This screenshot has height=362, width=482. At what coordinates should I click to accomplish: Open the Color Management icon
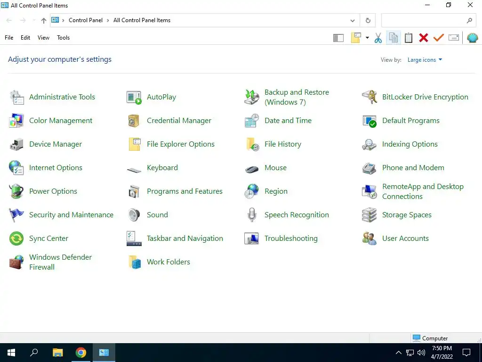point(16,120)
